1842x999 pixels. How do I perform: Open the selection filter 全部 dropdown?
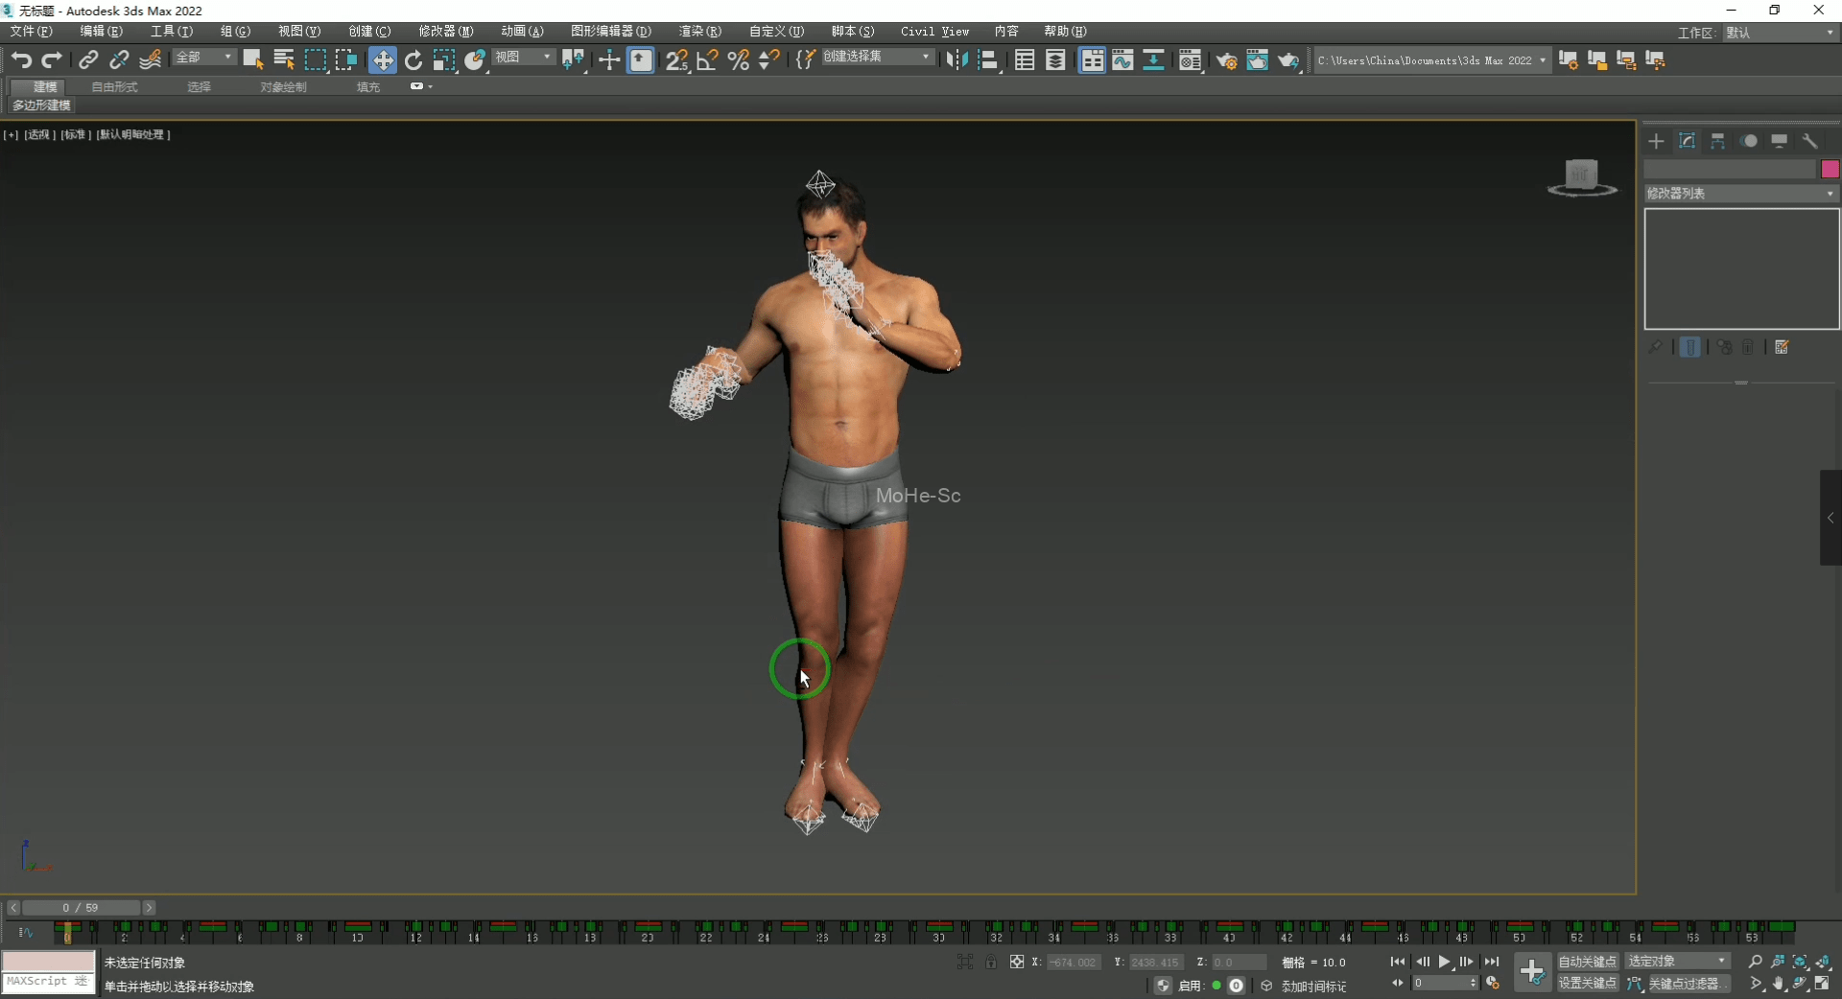pos(204,58)
